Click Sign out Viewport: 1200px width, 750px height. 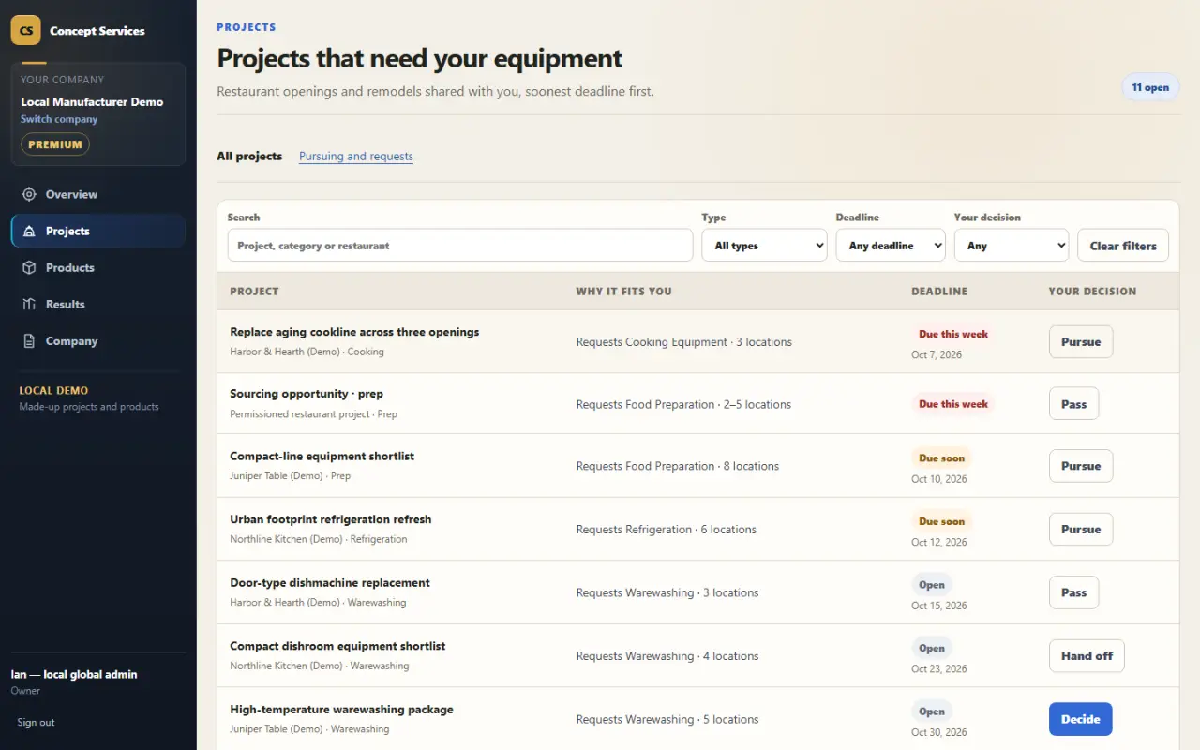36,722
